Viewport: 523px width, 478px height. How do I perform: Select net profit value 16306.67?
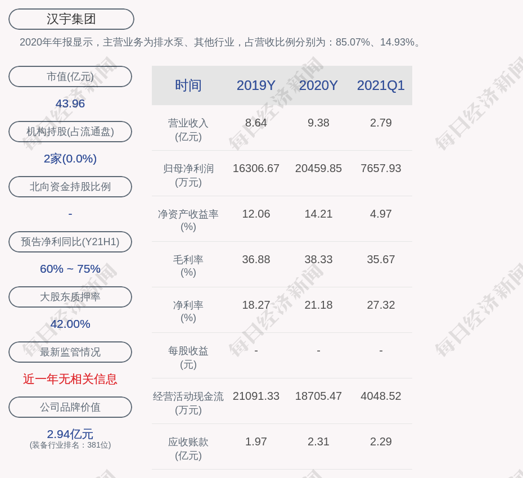[256, 168]
